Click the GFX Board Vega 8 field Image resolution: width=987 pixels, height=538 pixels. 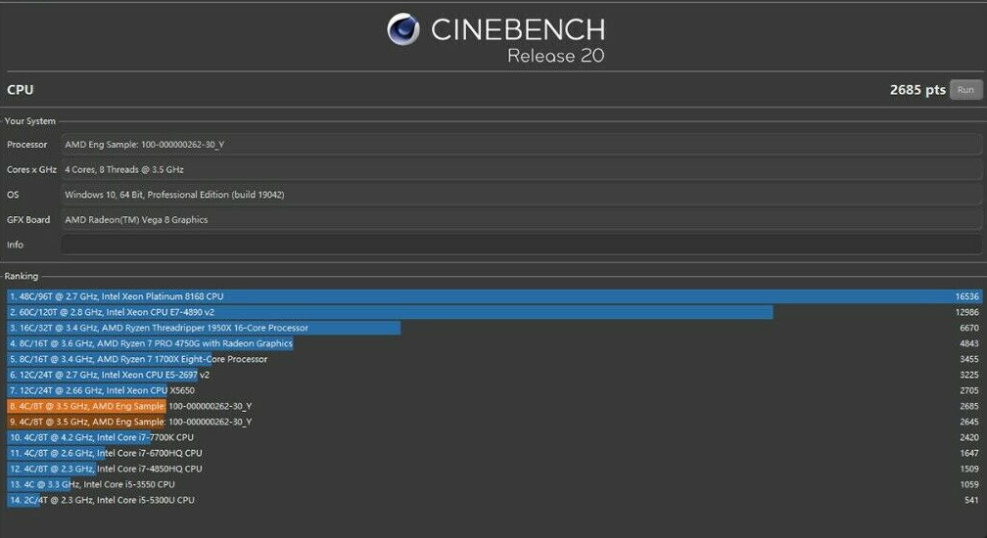pos(521,219)
